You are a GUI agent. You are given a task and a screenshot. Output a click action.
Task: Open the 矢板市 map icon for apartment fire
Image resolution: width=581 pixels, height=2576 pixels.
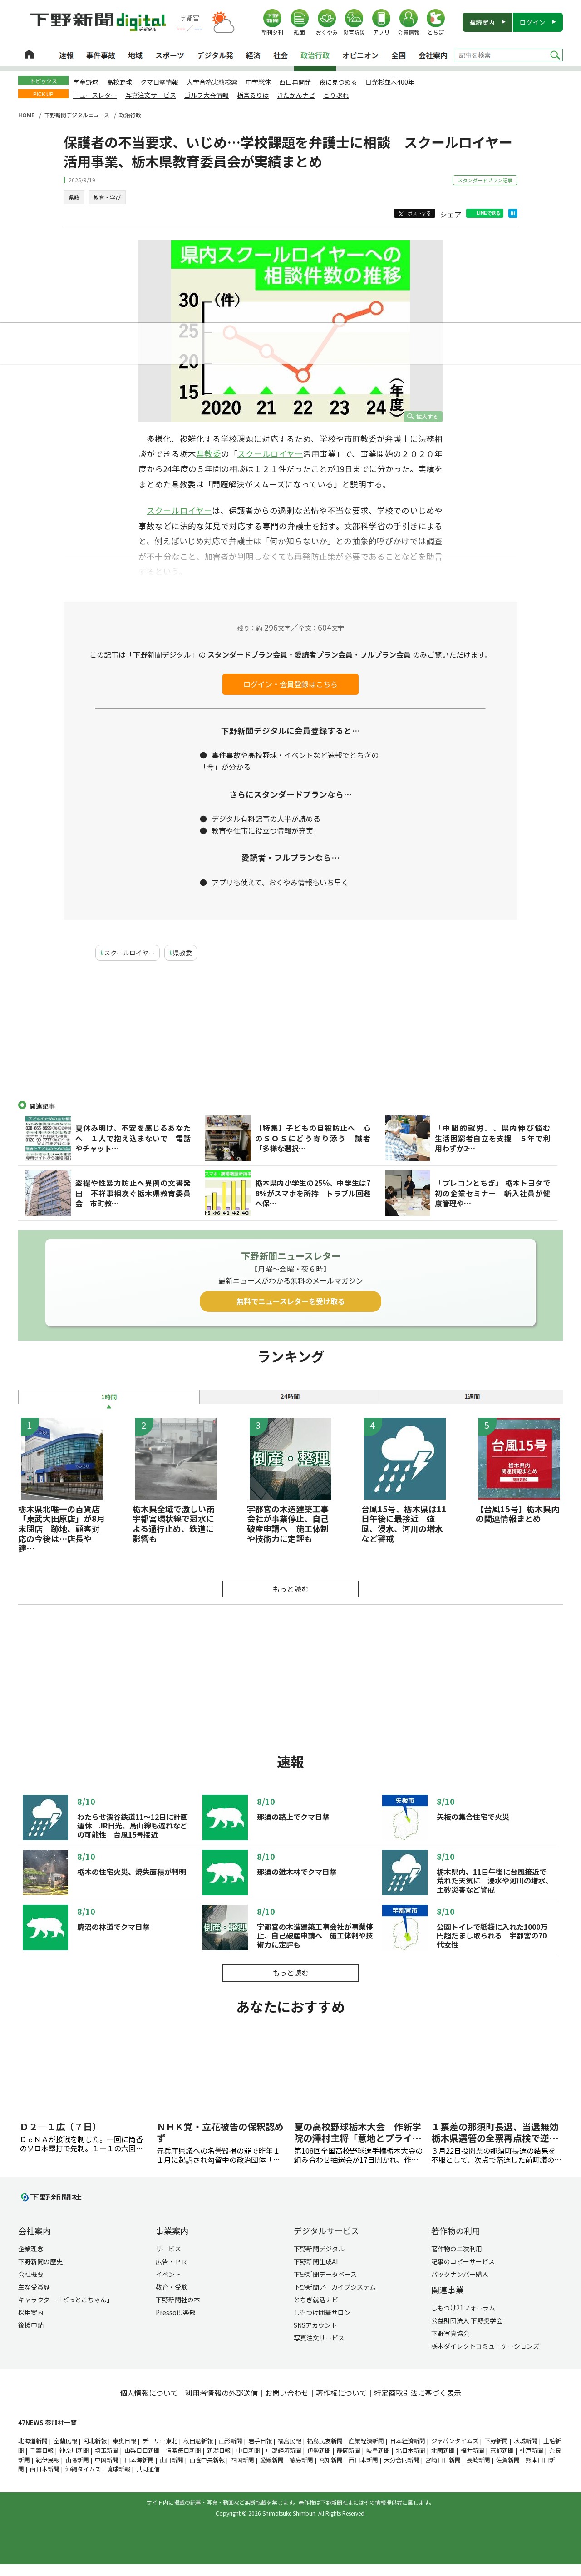click(404, 1817)
